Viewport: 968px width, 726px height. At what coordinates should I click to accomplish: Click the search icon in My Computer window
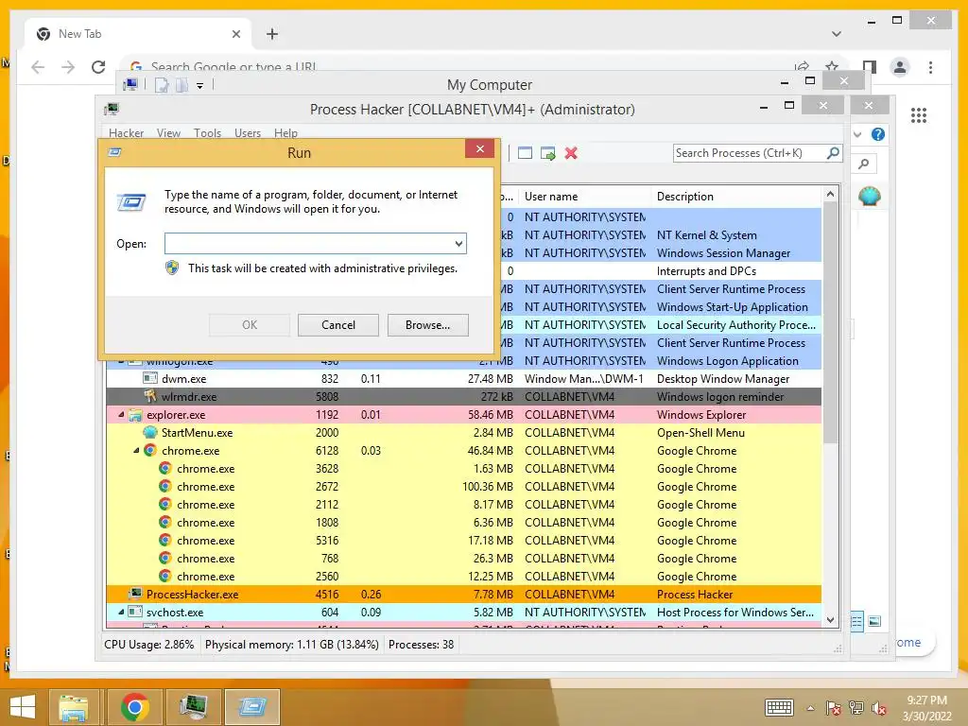pos(864,164)
